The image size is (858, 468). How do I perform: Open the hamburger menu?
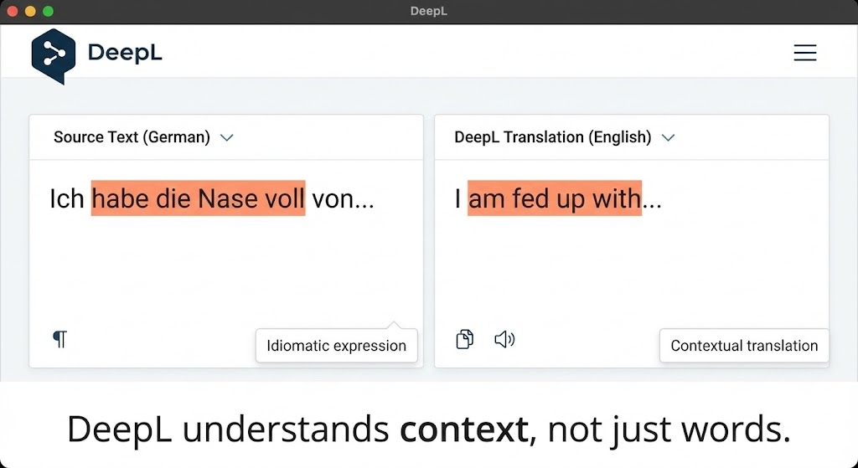804,53
